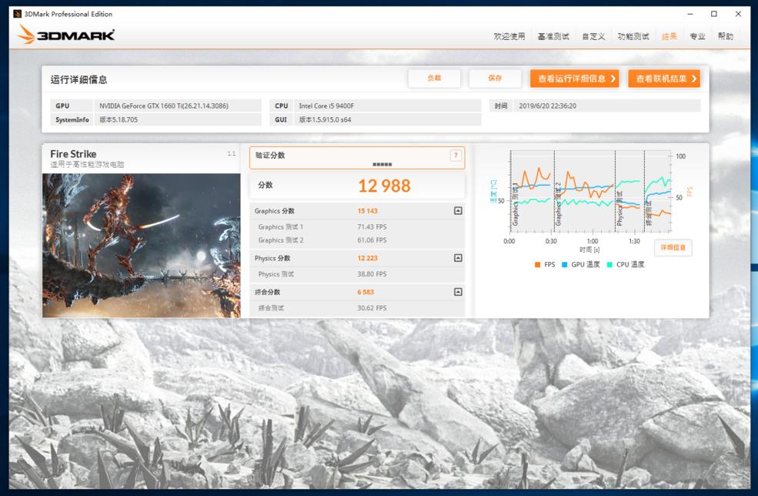This screenshot has height=496, width=758.
Task: Collapse the Graphics 分数 section
Action: pos(457,210)
